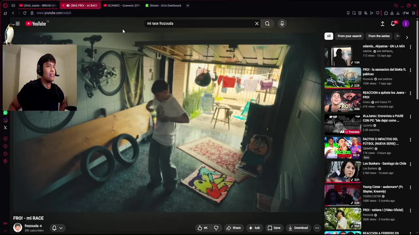Open the player icon in the address bar

372,13
